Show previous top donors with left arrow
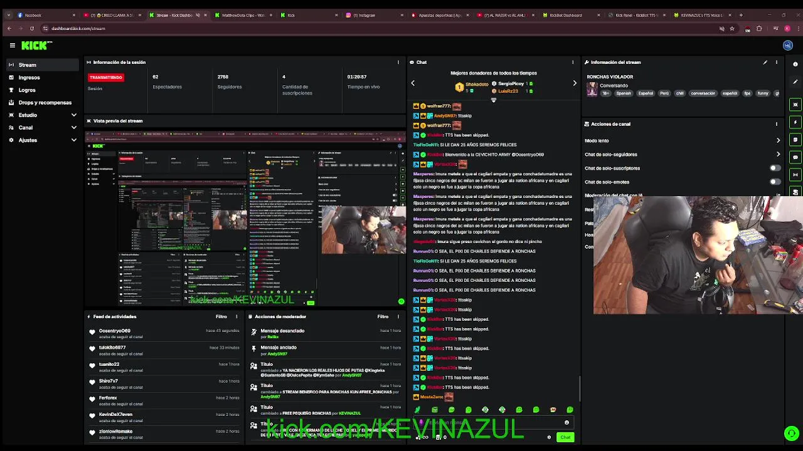 click(x=413, y=83)
